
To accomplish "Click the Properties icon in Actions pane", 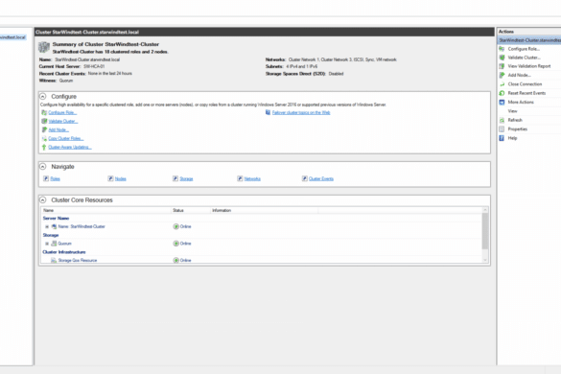I will point(502,129).
